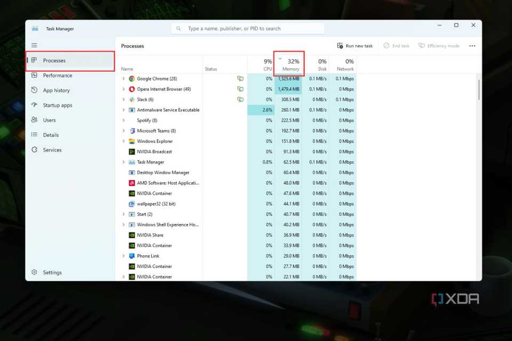The width and height of the screenshot is (512, 341).
Task: Expand the Antimalware Service Executable row
Action: coord(123,110)
